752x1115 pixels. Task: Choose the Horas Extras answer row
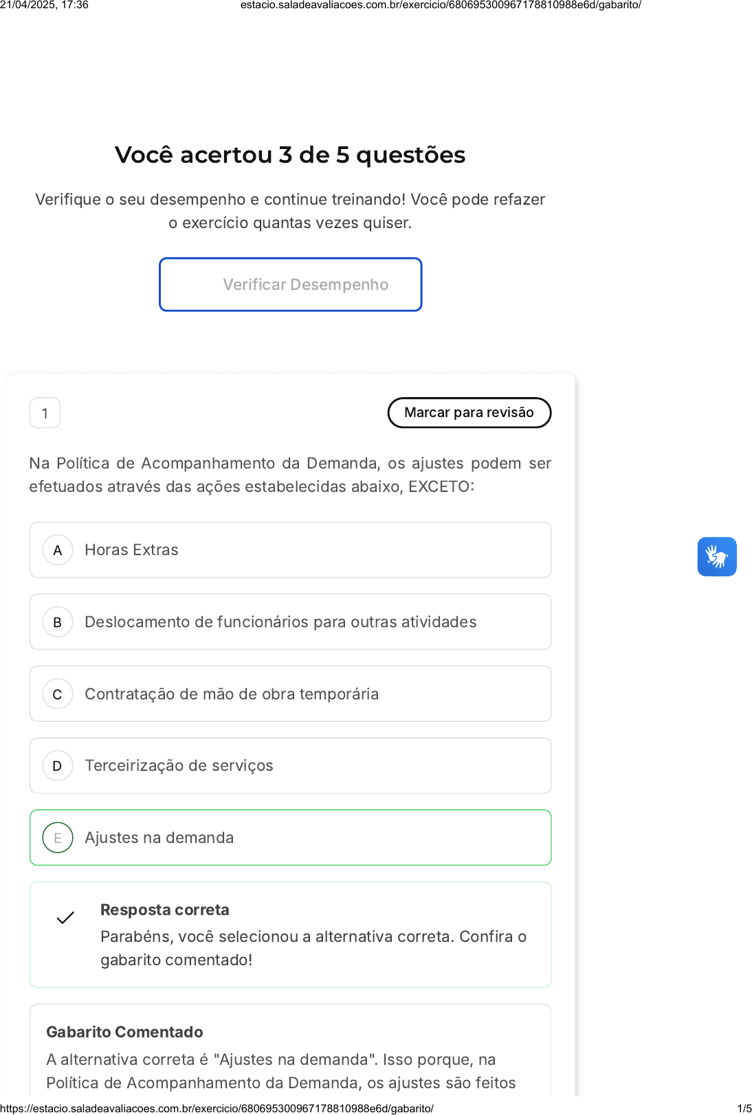[x=290, y=550]
